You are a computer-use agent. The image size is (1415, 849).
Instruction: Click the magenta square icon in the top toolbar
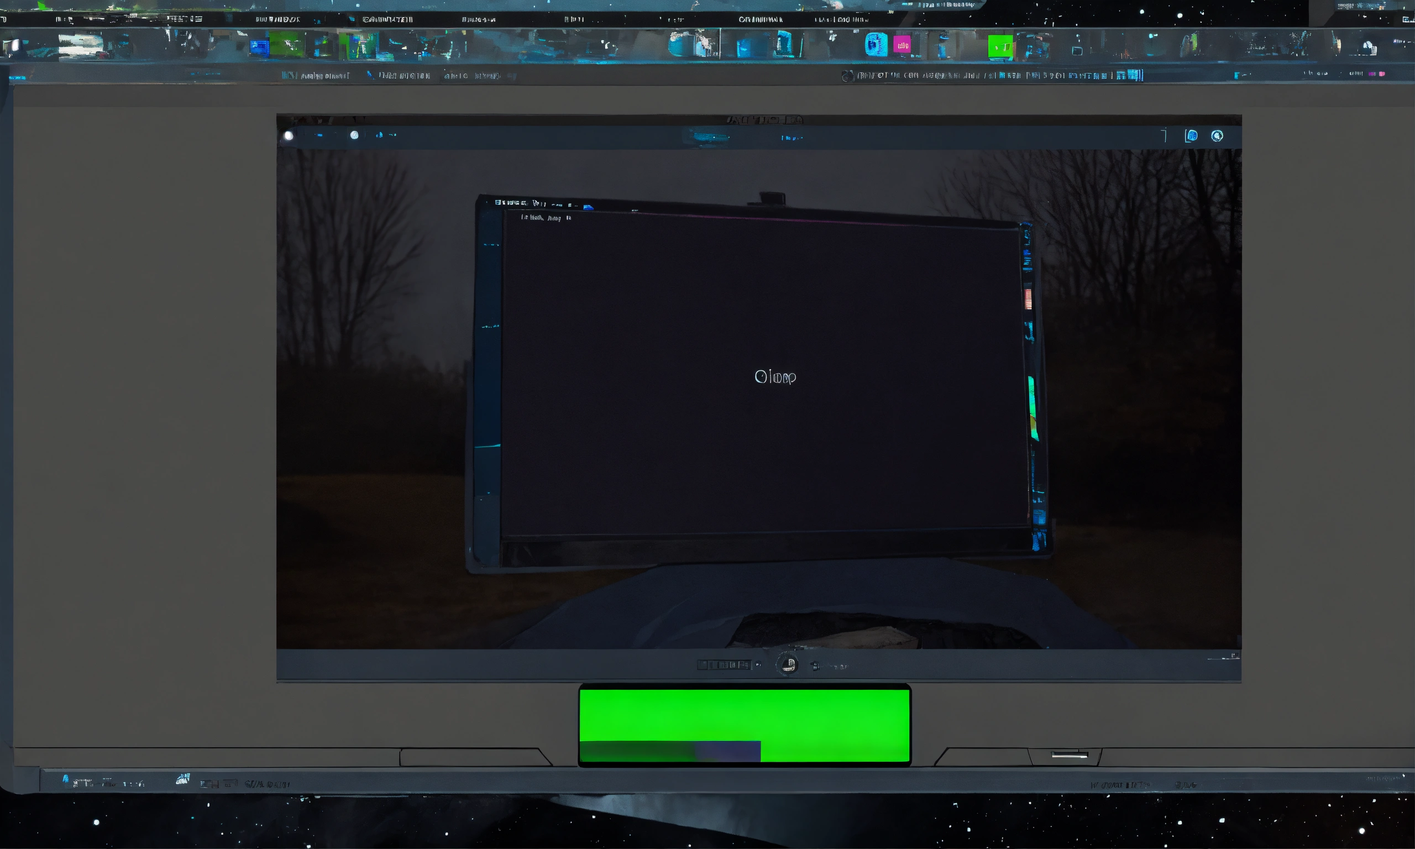902,45
